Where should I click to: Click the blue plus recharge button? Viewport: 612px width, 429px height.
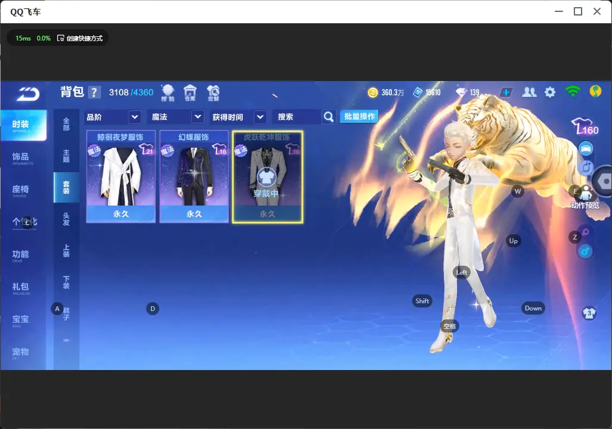(506, 92)
